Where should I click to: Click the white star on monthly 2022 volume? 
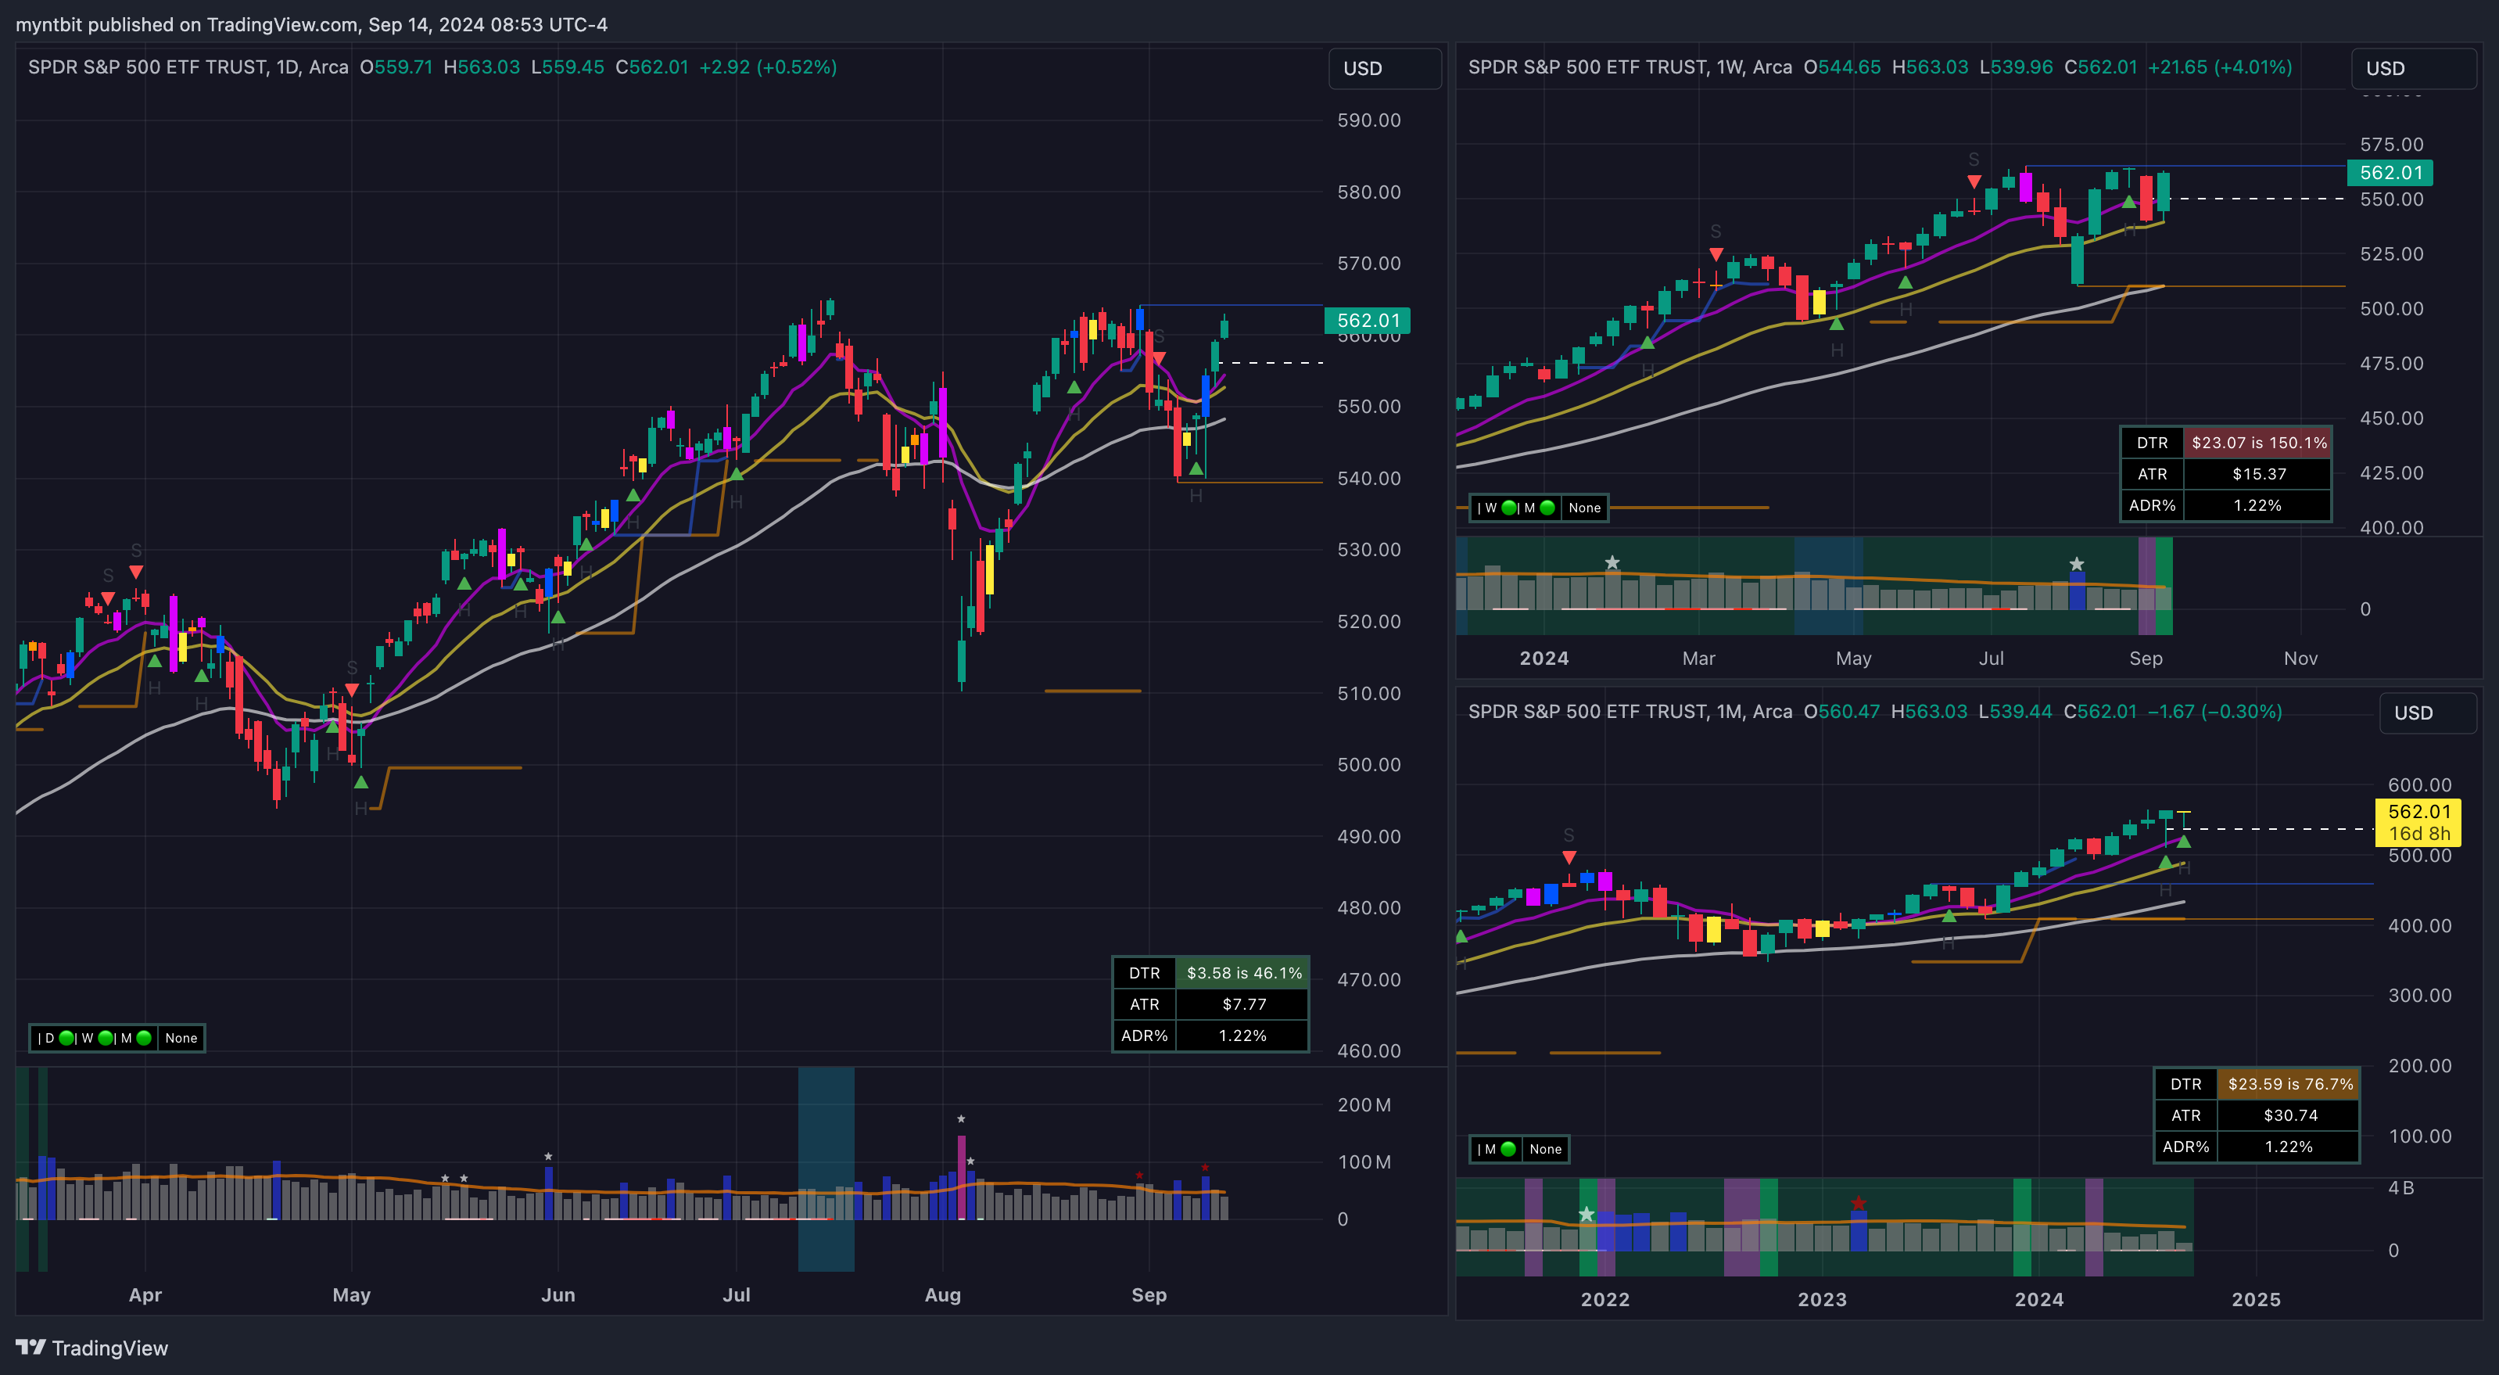(1587, 1214)
